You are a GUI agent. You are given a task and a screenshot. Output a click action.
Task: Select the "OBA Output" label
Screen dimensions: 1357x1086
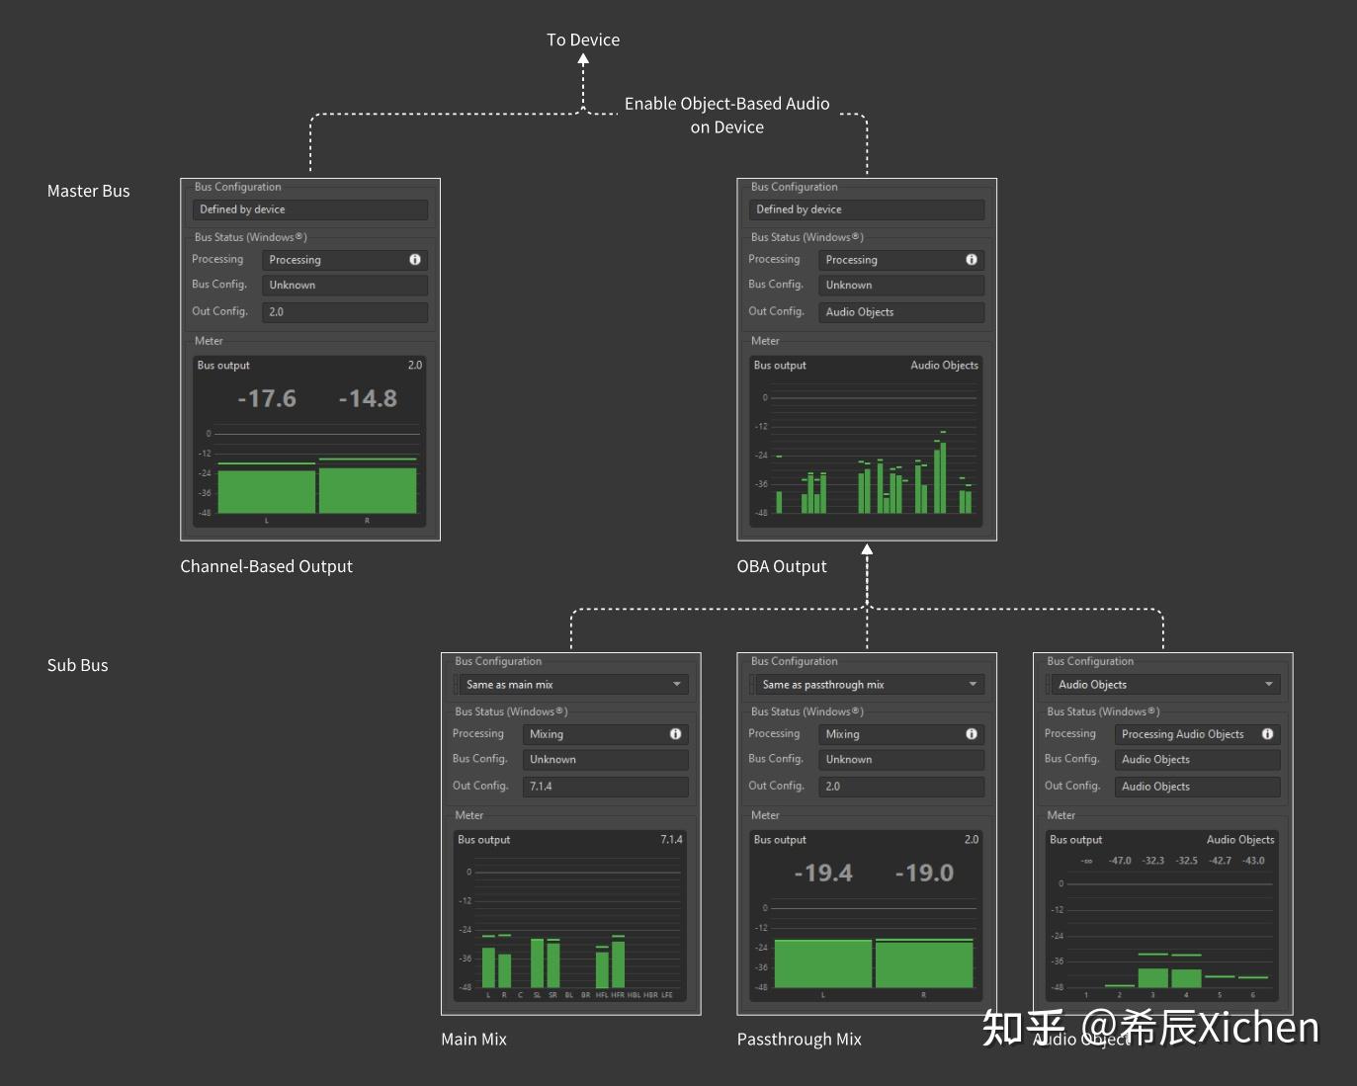tap(782, 565)
